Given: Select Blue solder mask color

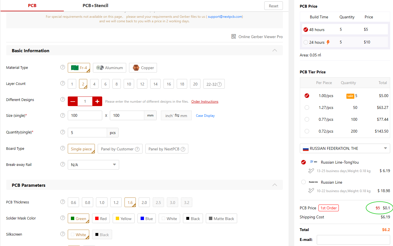Looking at the screenshot, I should pos(147,219).
